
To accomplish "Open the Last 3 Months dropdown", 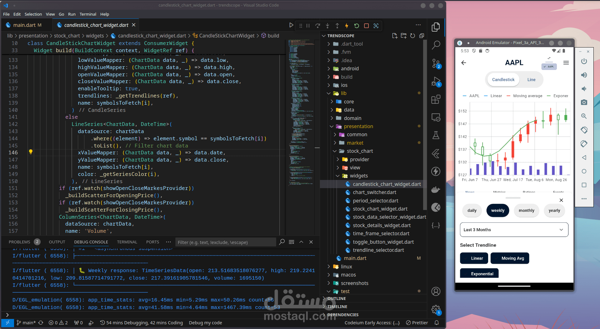I will pos(514,230).
